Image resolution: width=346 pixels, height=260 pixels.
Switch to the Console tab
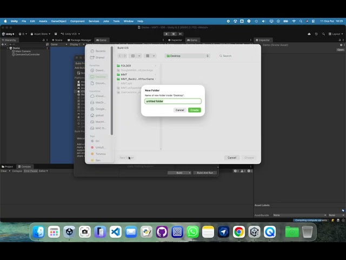pyautogui.click(x=24, y=167)
